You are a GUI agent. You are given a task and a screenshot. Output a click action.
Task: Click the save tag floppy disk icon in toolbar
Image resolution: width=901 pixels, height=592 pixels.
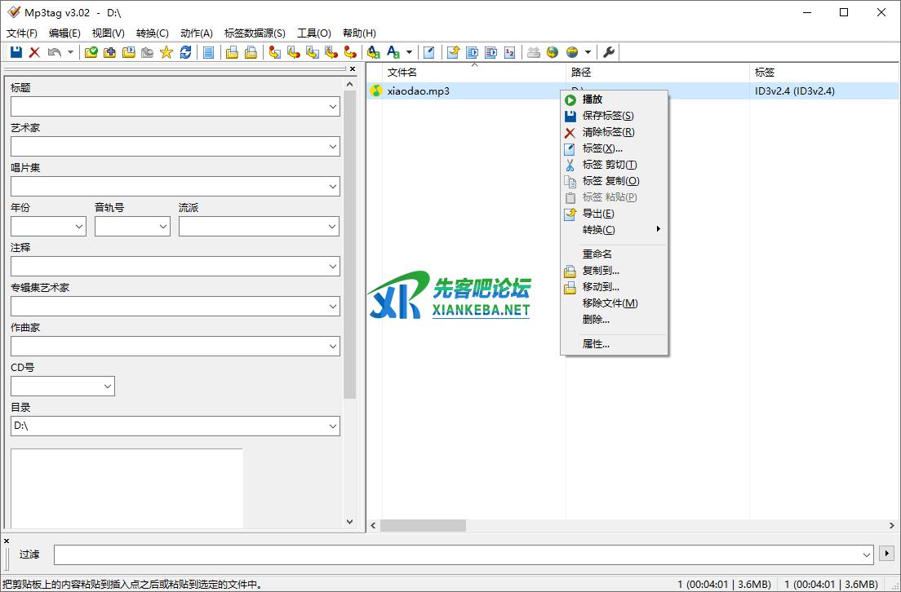(x=16, y=52)
